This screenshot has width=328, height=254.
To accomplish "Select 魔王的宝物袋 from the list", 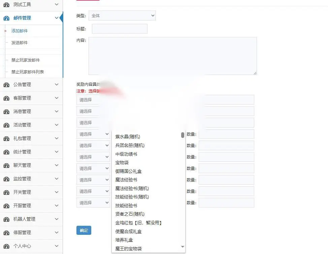I will [x=128, y=249].
